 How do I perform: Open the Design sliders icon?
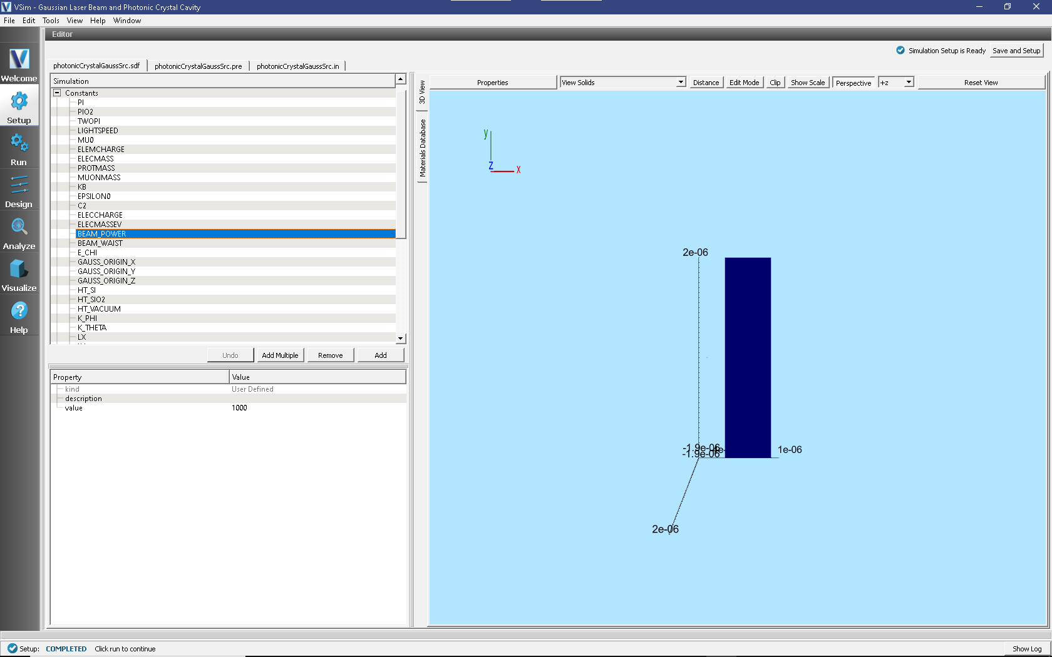[19, 185]
